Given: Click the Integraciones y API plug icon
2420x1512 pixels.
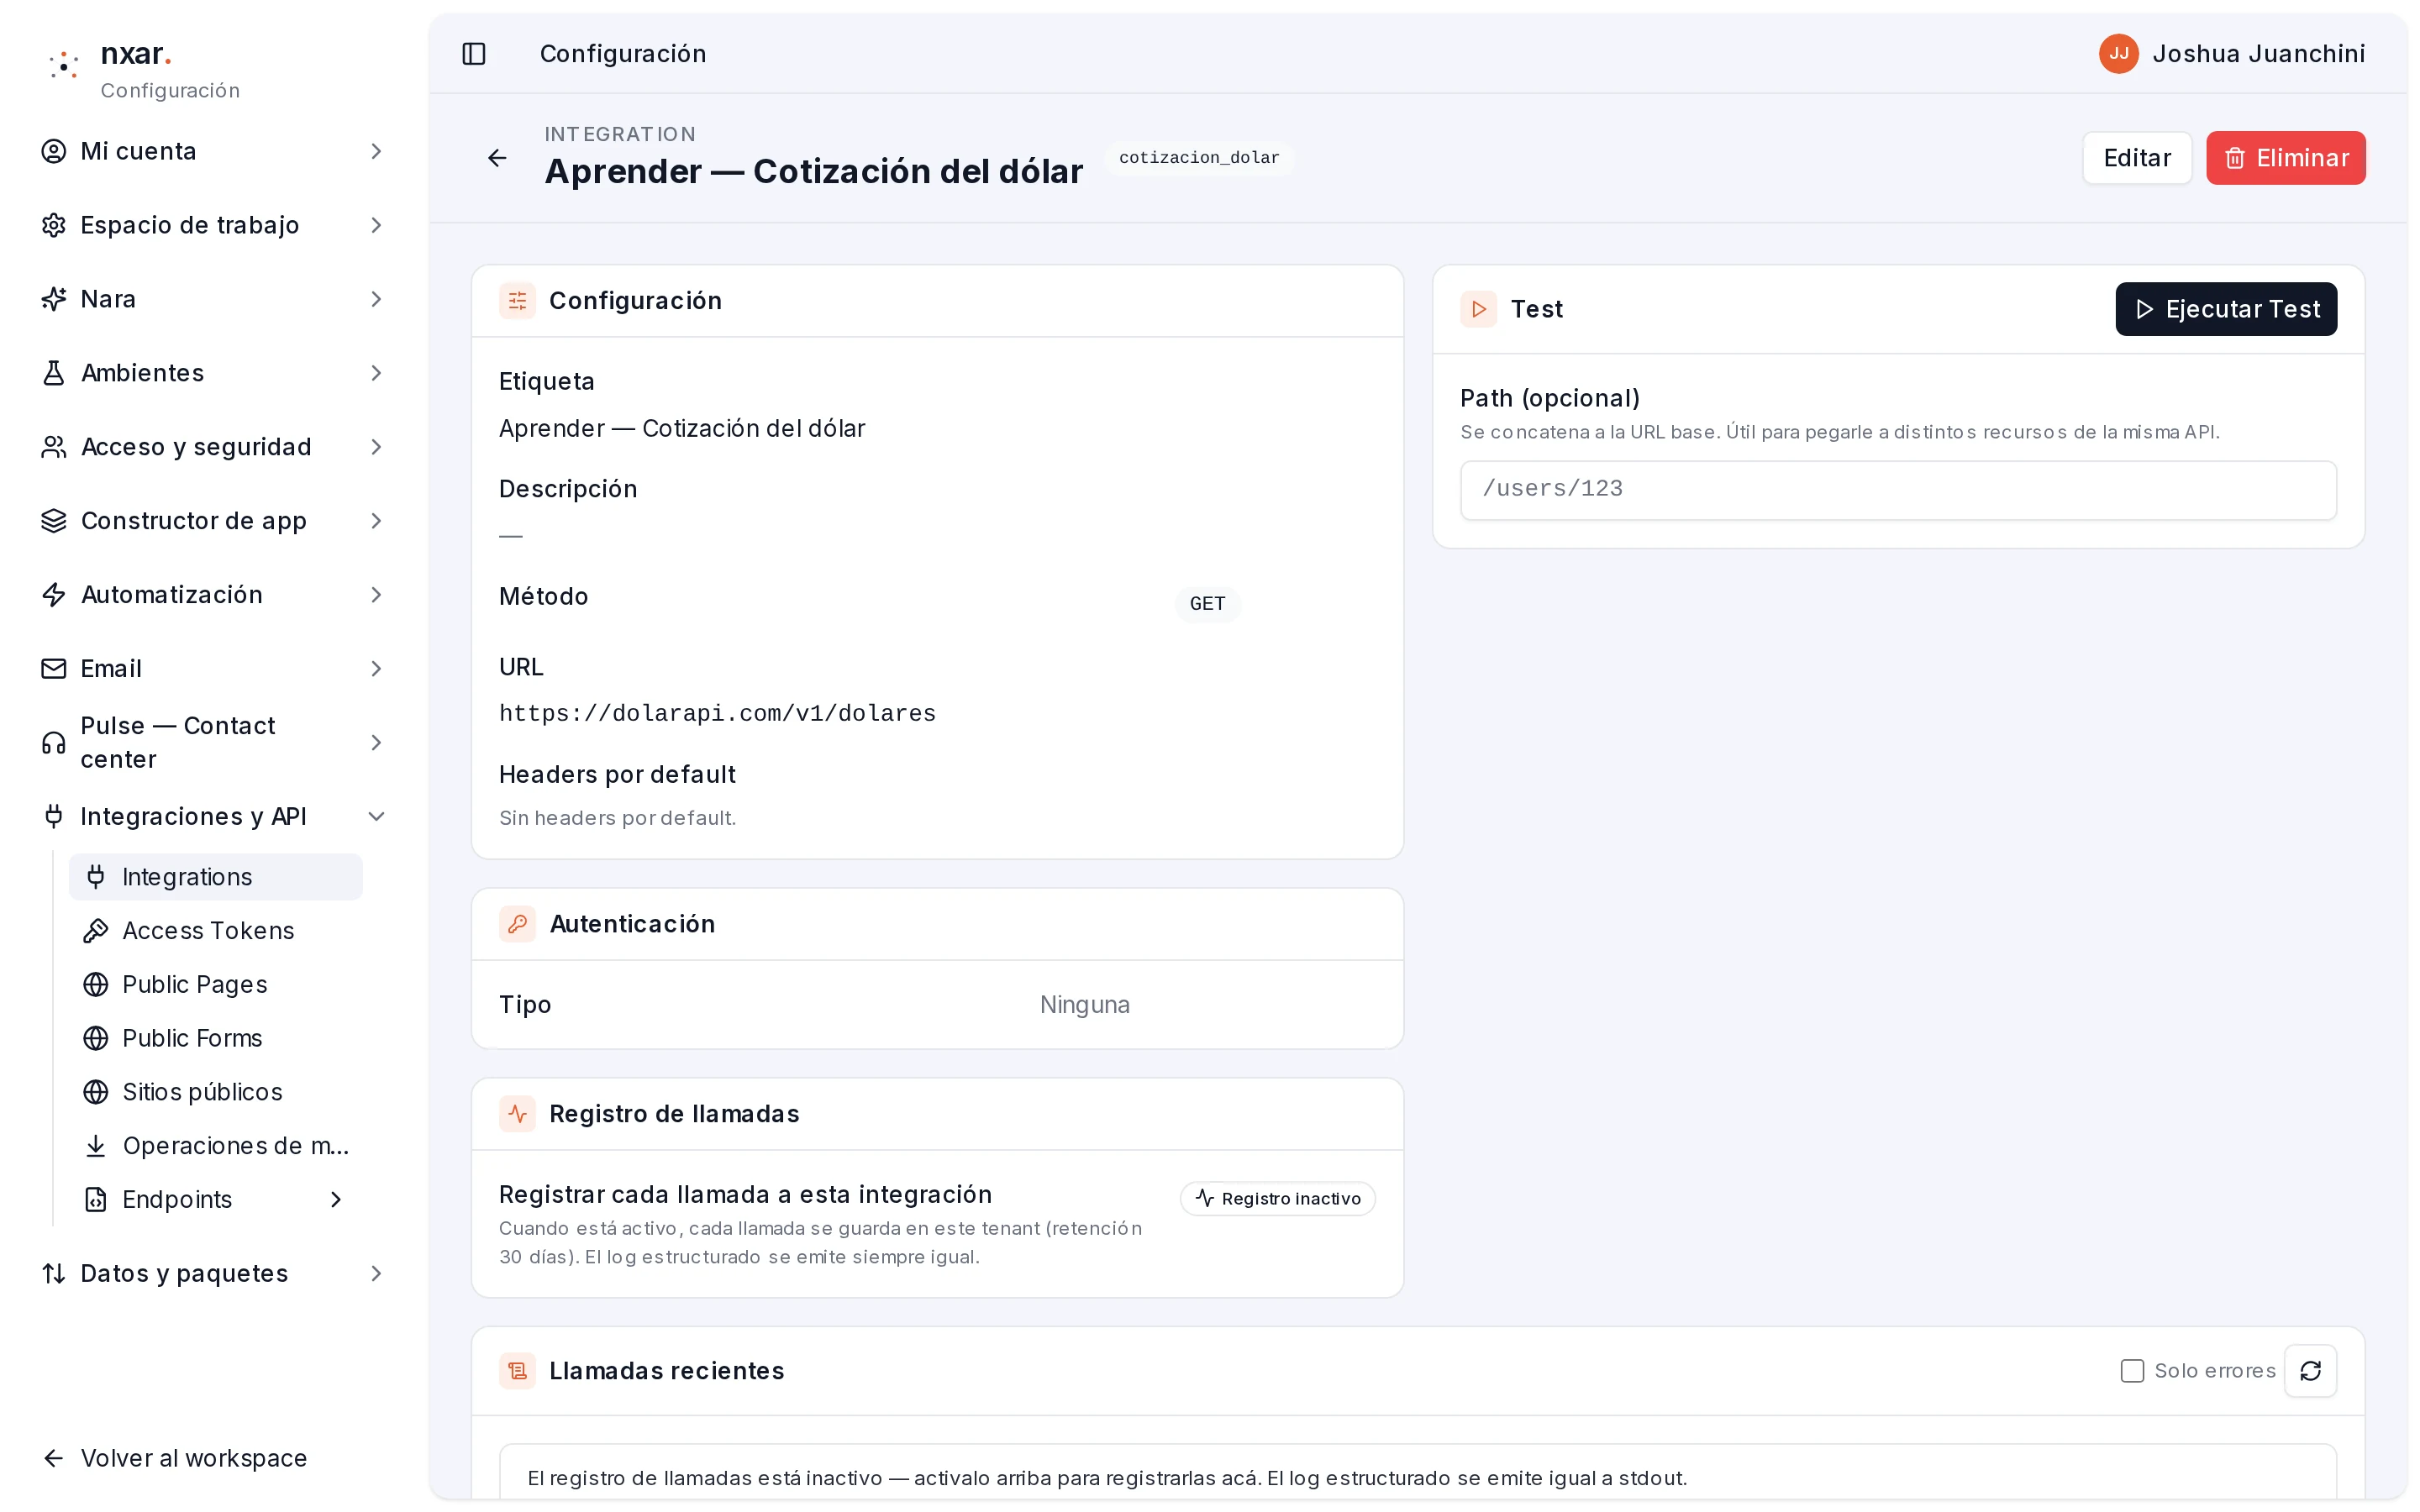Looking at the screenshot, I should pyautogui.click(x=54, y=817).
